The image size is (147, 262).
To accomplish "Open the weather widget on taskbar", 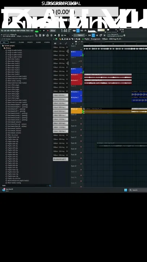I will click(8, 190).
